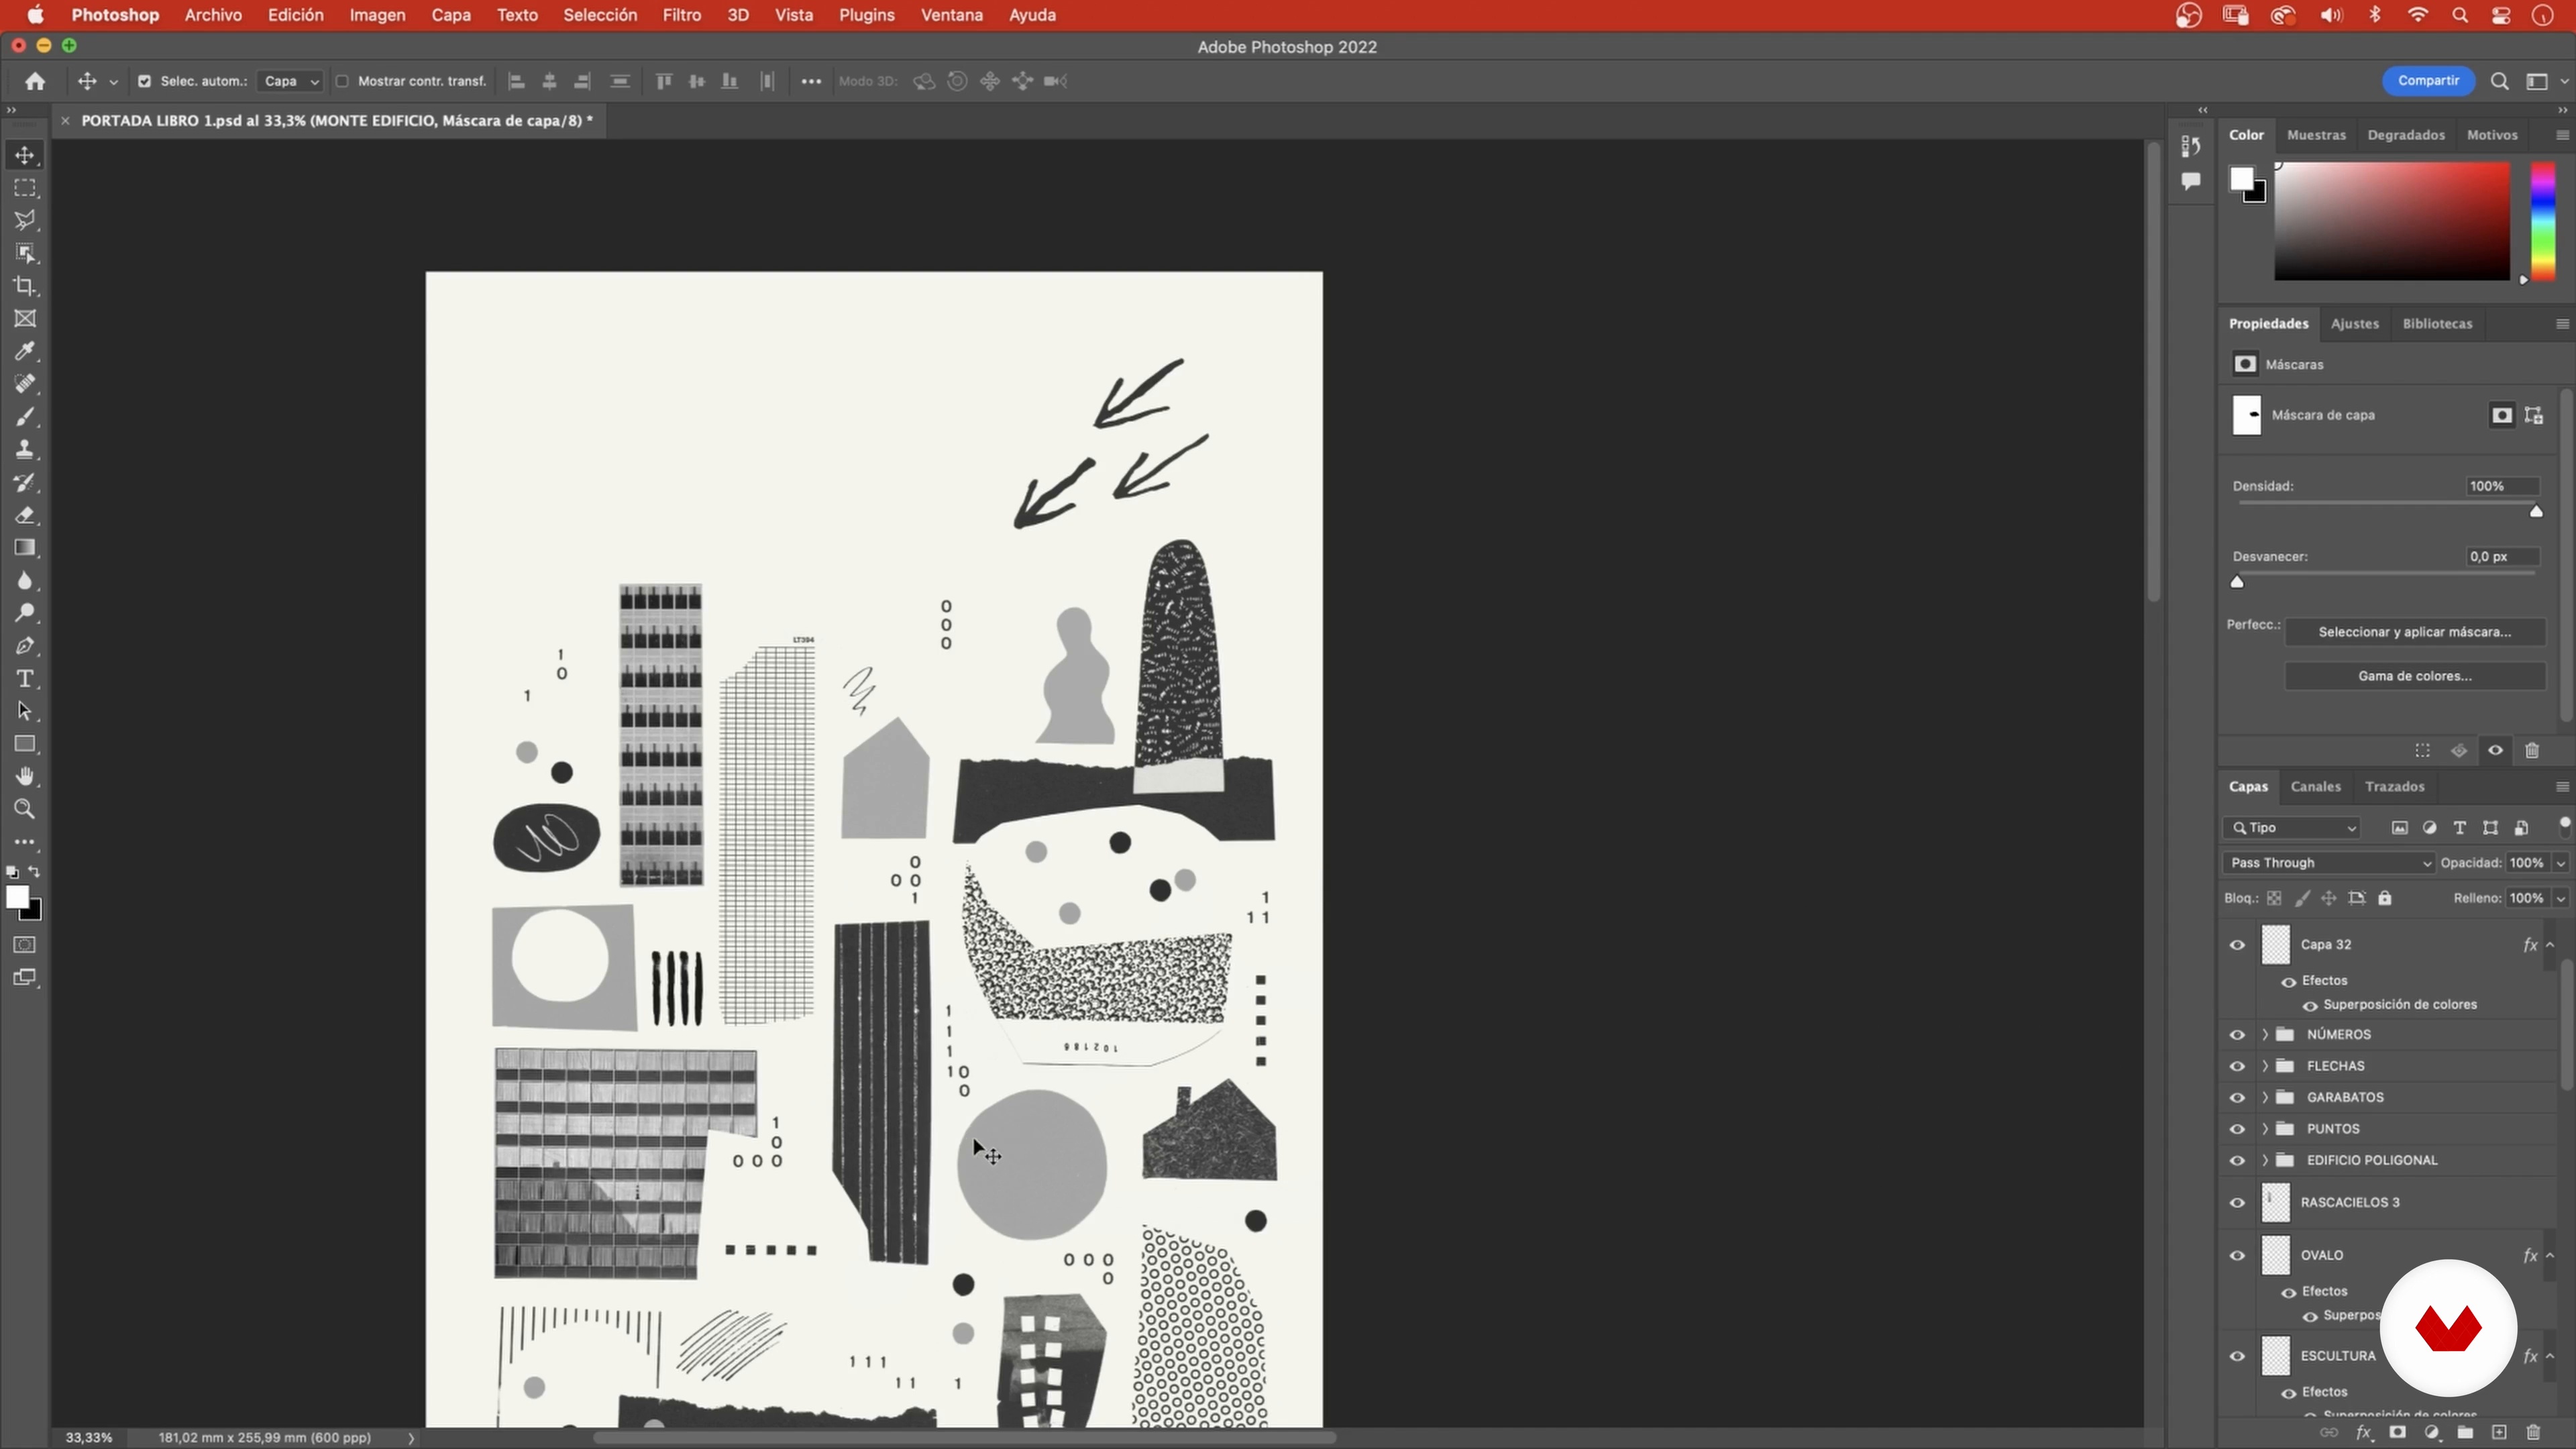Click Seleccionar y aplicar máscara button

point(2414,632)
